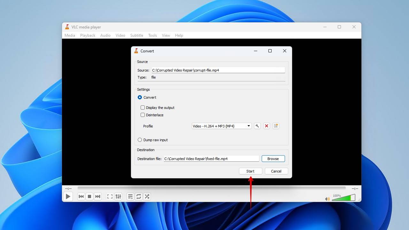Edit selected profile with wrench icon
The width and height of the screenshot is (409, 230).
coord(257,126)
